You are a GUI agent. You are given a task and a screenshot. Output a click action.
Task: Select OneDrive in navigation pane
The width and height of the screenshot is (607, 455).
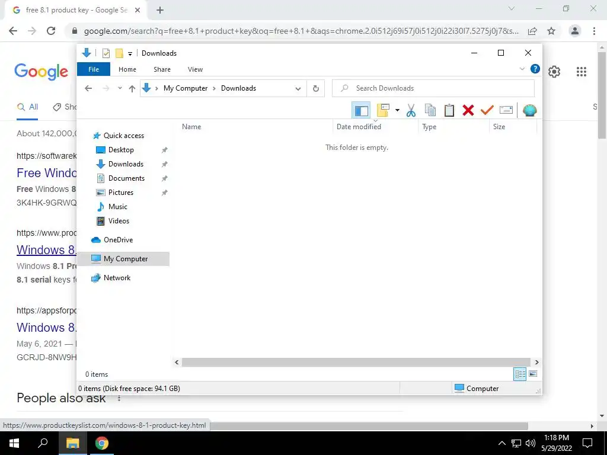pyautogui.click(x=118, y=240)
